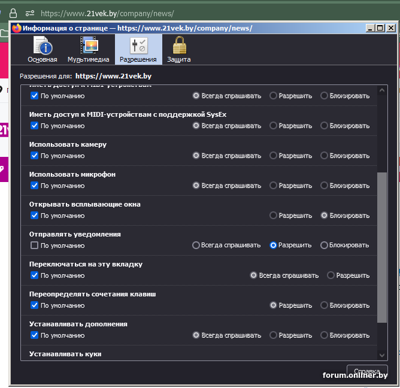Maximize the page info window
This screenshot has width=400, height=388.
pyautogui.click(x=380, y=28)
